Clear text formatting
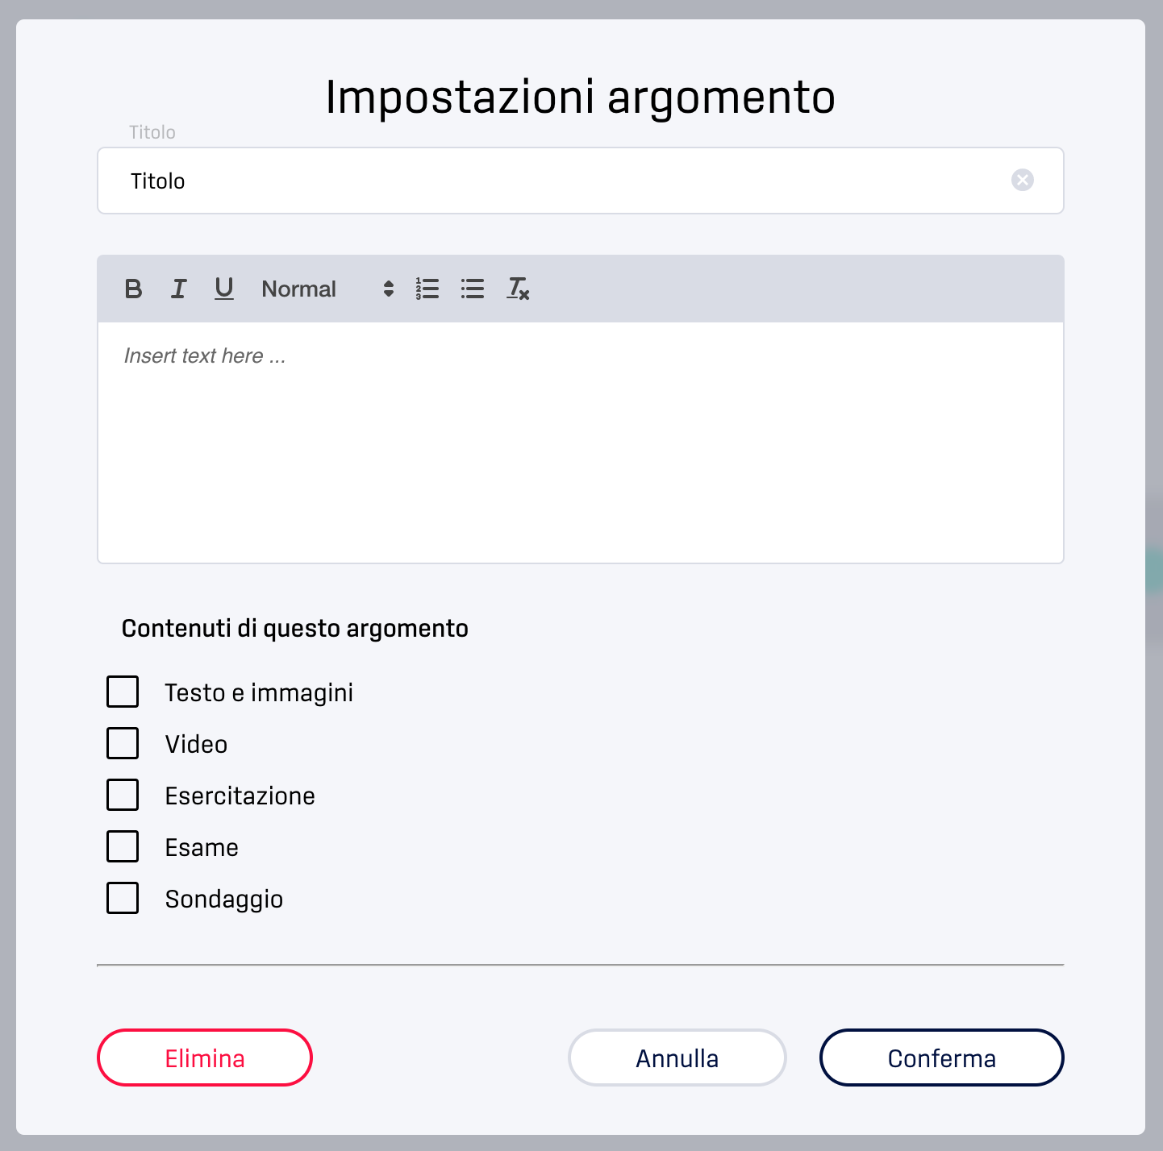Screen dimensions: 1163x1151 point(518,289)
